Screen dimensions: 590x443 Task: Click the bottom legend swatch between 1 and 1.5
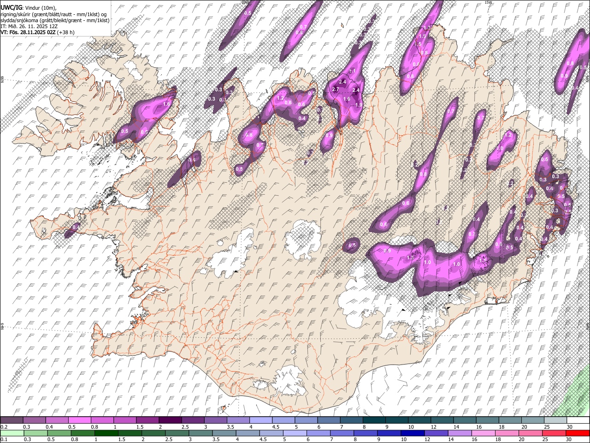click(x=106, y=433)
